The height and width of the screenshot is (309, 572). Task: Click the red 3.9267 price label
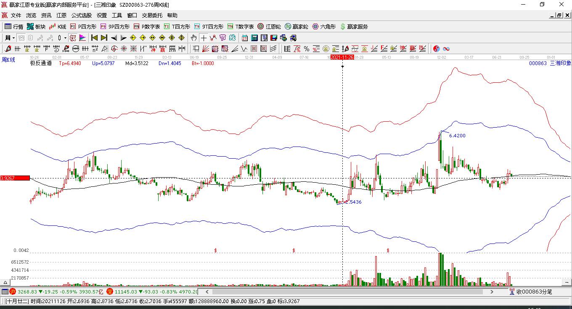15,178
